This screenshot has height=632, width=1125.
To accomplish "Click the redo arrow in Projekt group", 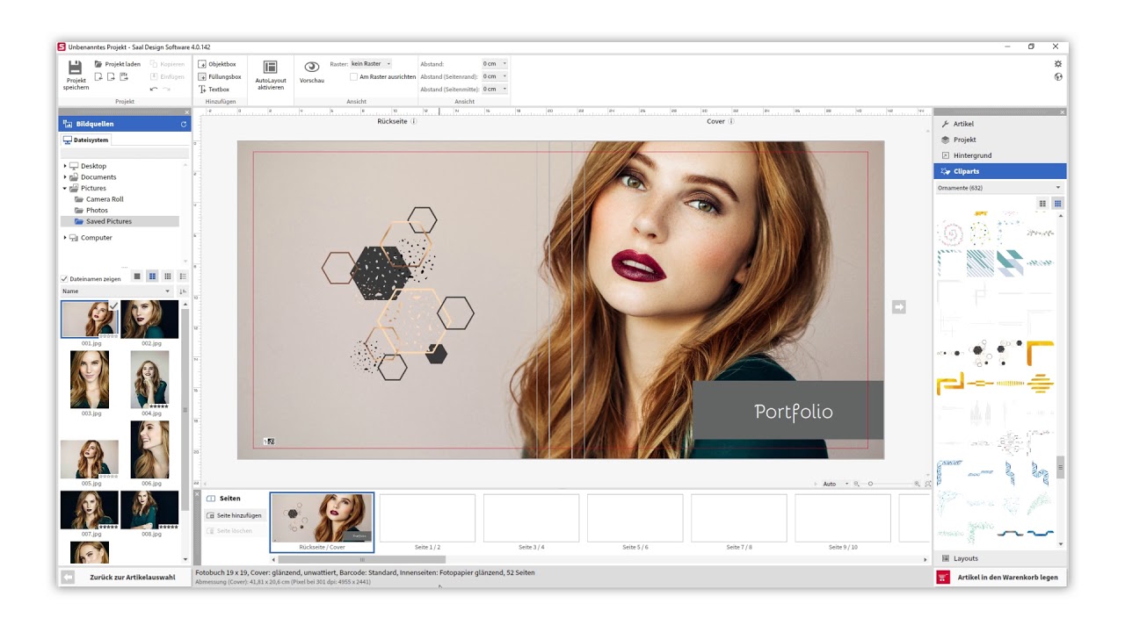I will 166,89.
